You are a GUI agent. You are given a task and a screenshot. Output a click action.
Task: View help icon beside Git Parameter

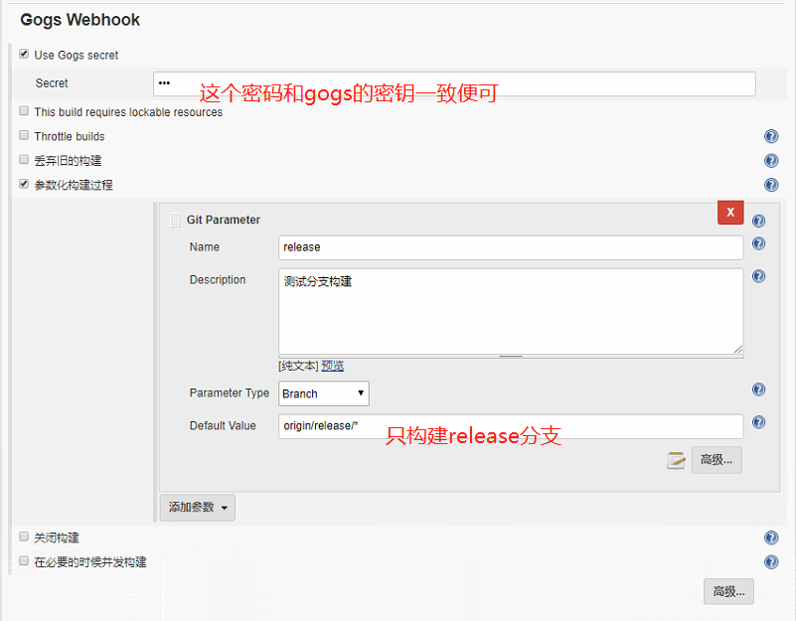[758, 221]
